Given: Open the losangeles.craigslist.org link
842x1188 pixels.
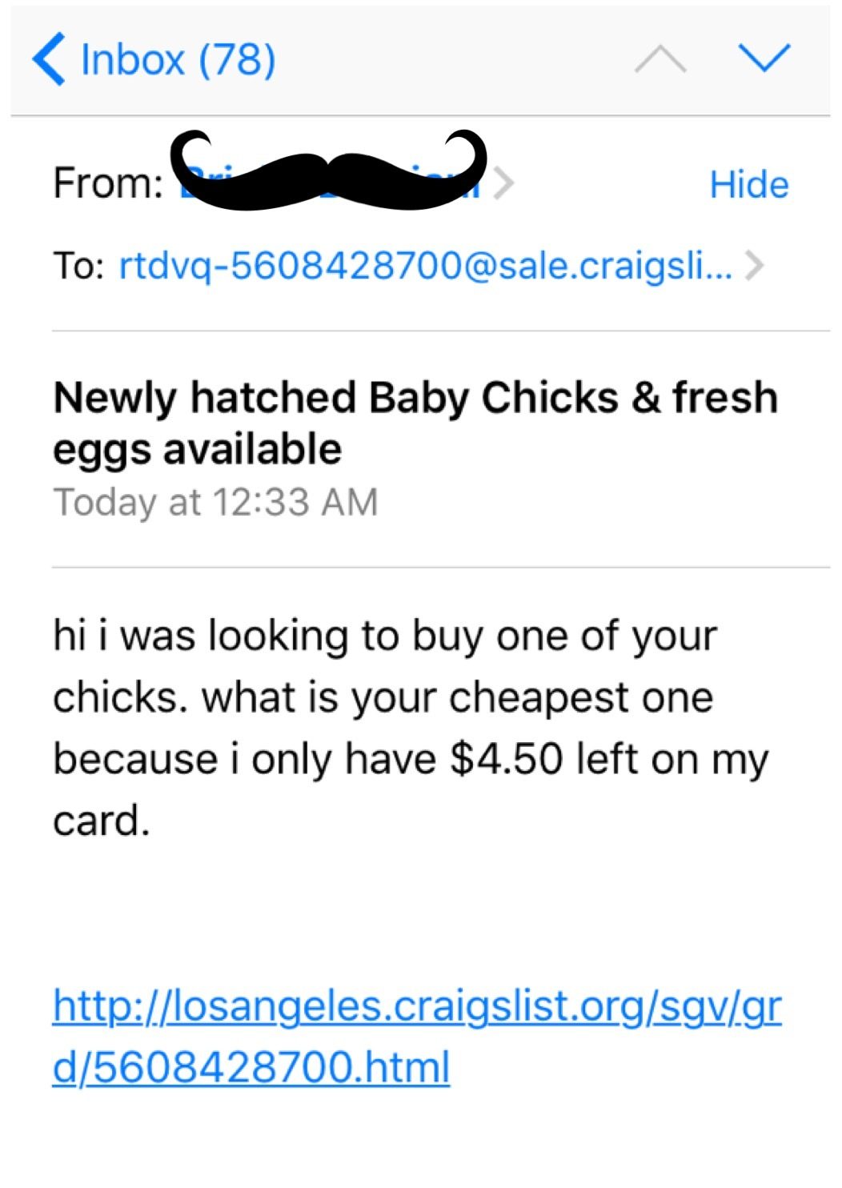Looking at the screenshot, I should 416,1007.
